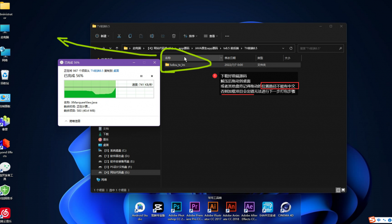Open the 查看 (View) menu
This screenshot has width=392, height=224.
[x=211, y=36]
